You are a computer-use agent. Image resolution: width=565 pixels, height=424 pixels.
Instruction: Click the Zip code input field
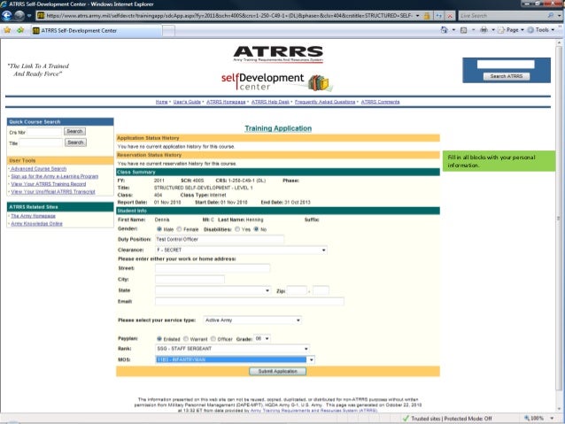(x=297, y=290)
